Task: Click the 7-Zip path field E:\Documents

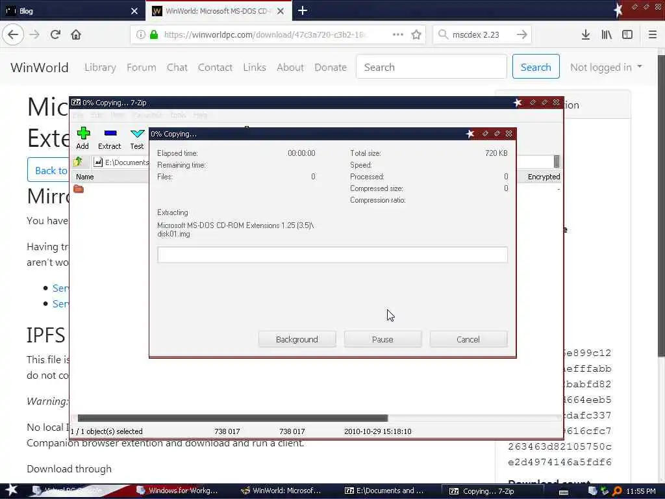Action: (121, 162)
